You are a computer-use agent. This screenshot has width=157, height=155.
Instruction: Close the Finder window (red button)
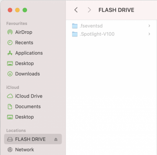[10, 10]
